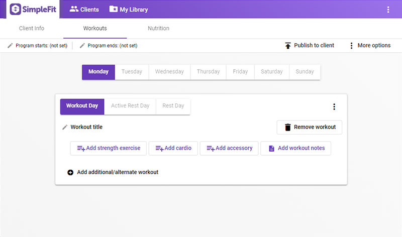Click pencil icon beside Program ends

[82, 46]
